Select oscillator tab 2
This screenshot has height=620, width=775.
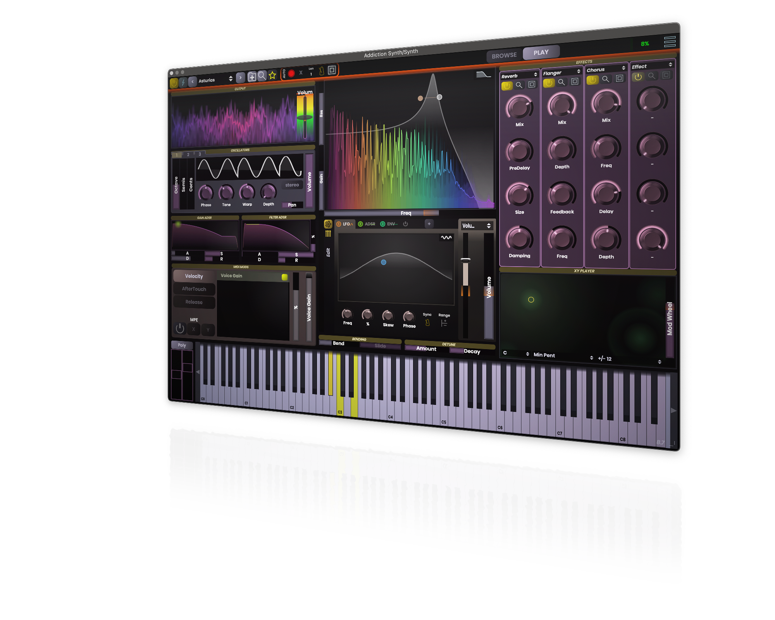(188, 154)
